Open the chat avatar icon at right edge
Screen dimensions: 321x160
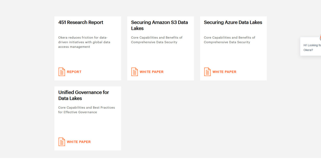coord(320,38)
